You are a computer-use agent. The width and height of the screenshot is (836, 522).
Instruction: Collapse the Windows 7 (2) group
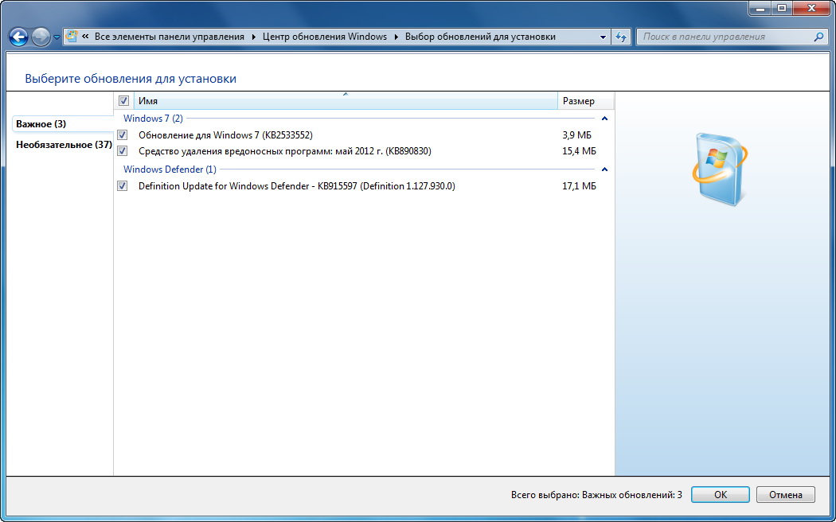point(604,119)
